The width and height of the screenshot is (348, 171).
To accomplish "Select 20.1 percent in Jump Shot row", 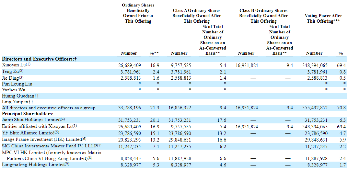I will 155,120.
